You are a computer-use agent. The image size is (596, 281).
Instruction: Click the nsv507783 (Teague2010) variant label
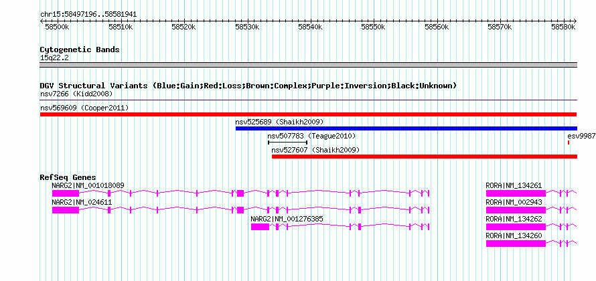coord(311,136)
